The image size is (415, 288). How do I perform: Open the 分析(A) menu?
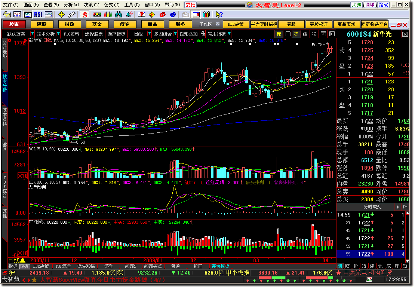tap(71, 5)
